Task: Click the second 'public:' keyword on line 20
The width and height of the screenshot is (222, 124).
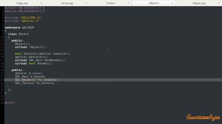Action: (18, 70)
